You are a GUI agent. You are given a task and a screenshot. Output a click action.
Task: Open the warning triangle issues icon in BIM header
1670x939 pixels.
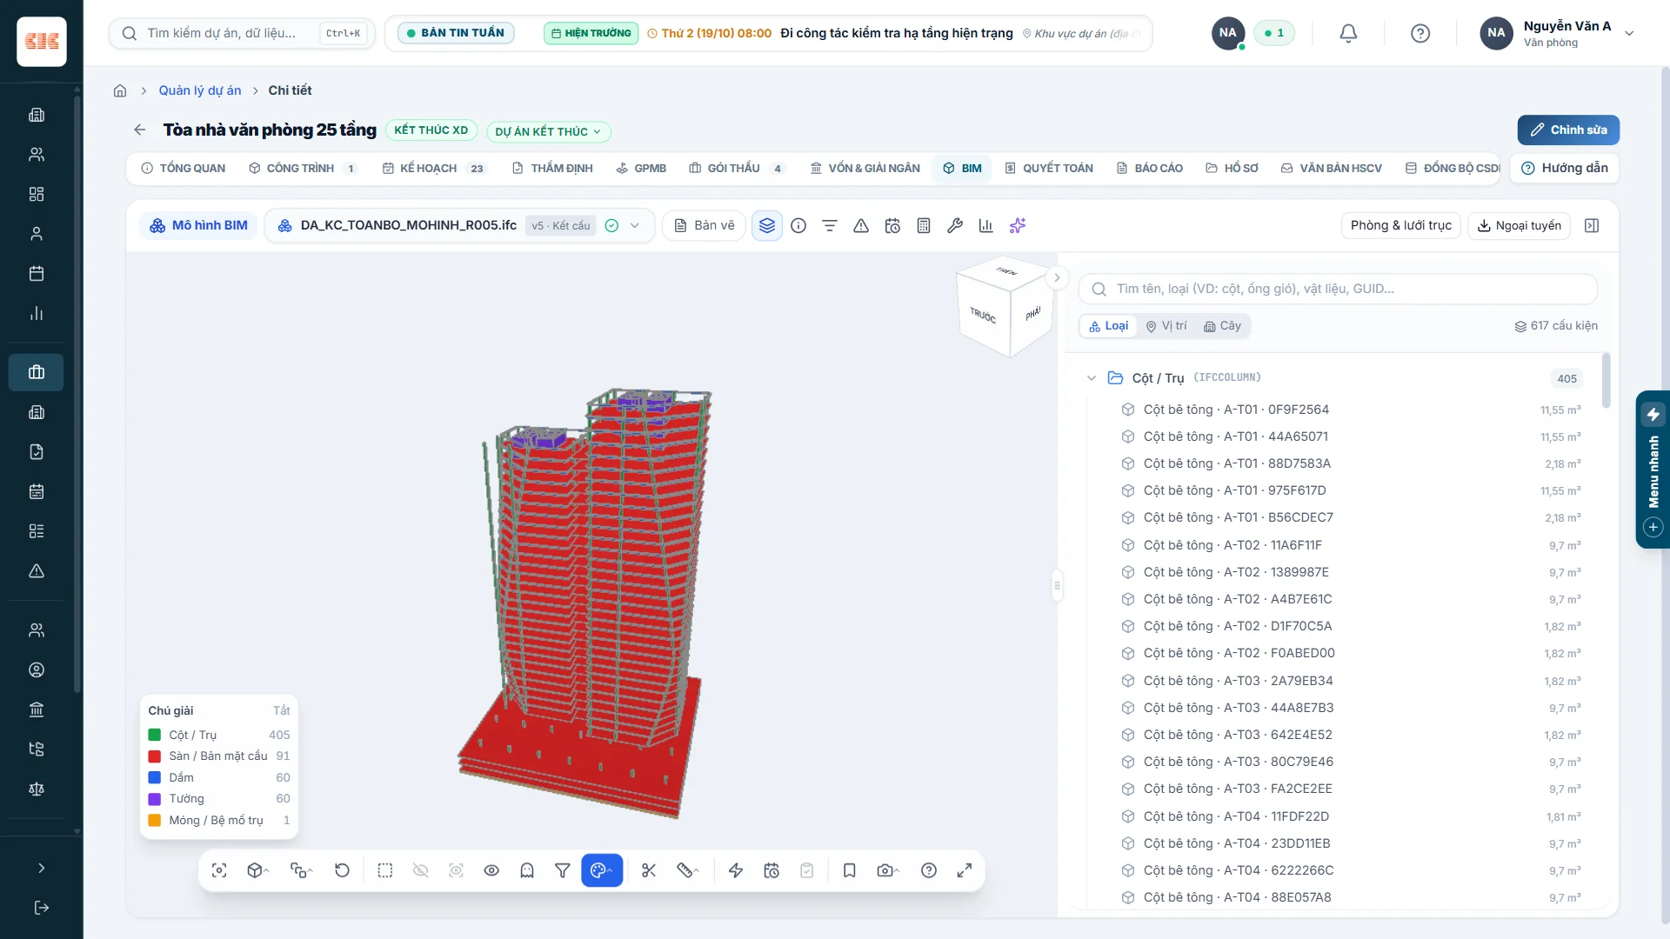click(861, 226)
